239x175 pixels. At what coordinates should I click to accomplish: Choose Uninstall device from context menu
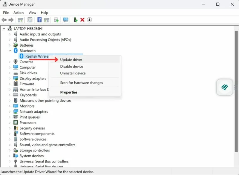click(73, 73)
